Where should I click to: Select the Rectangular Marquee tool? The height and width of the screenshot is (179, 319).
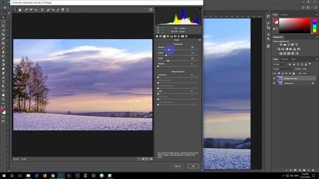(3, 21)
